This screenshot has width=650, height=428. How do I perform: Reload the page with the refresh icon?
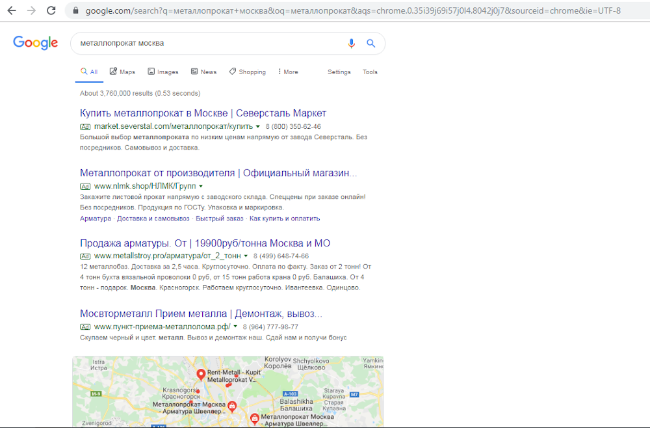point(51,10)
